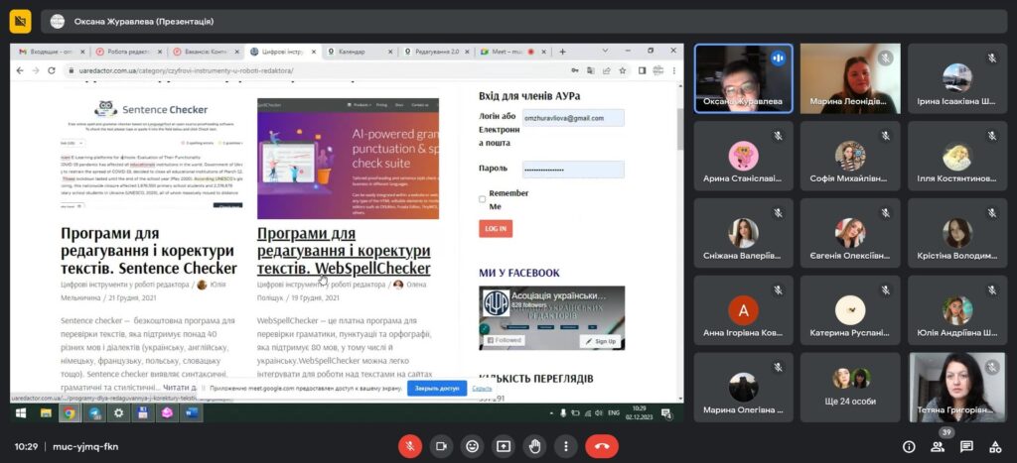This screenshot has width=1017, height=463.
Task: Click the present screen icon
Action: (504, 446)
